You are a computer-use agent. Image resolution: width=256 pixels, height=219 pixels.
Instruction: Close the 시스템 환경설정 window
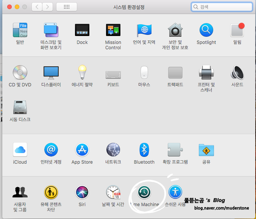(9, 7)
